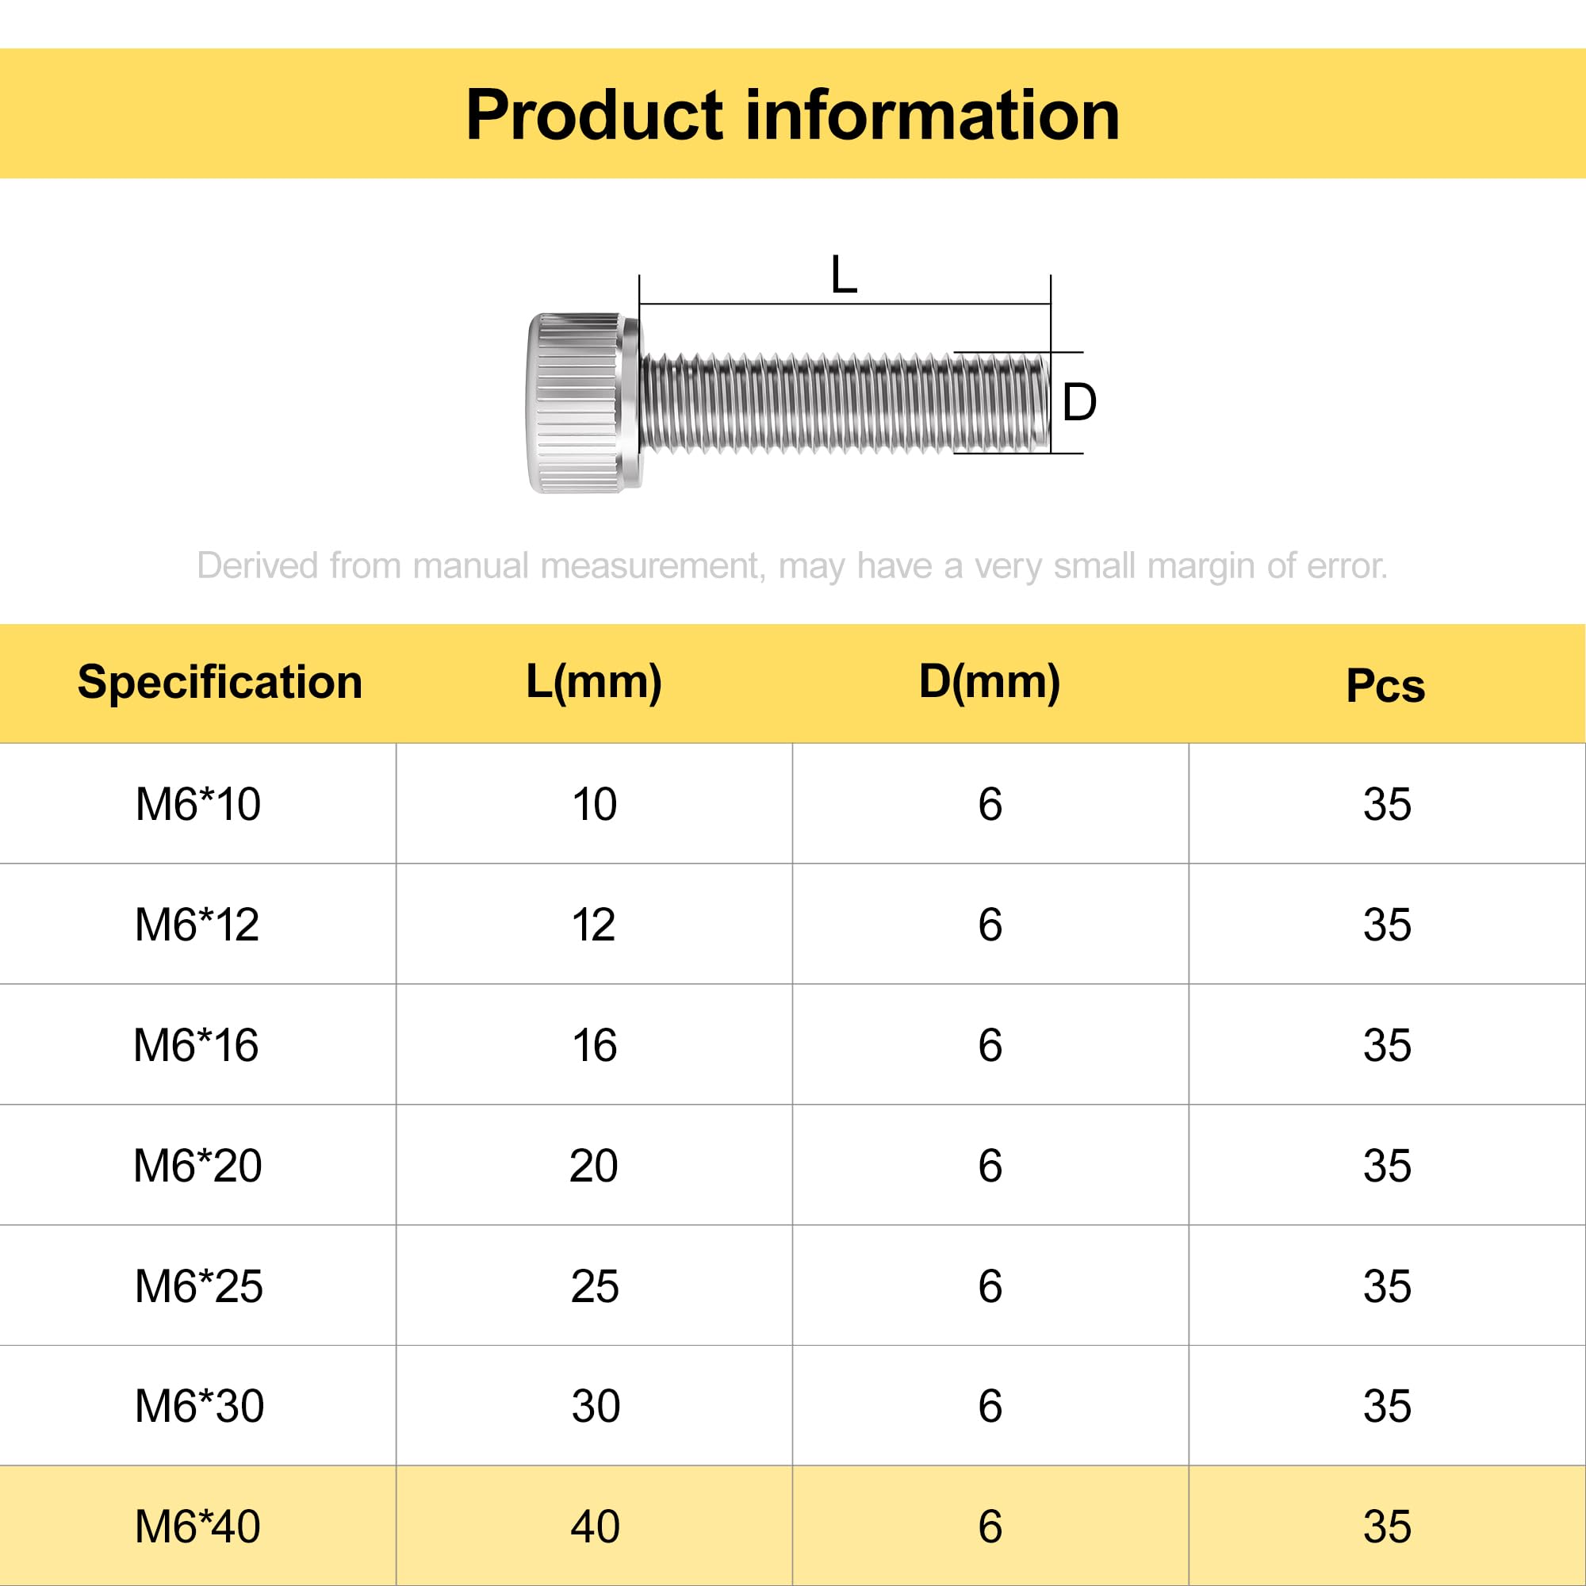Screen dimensions: 1586x1586
Task: Click the L dimension label above the screw
Action: point(844,274)
